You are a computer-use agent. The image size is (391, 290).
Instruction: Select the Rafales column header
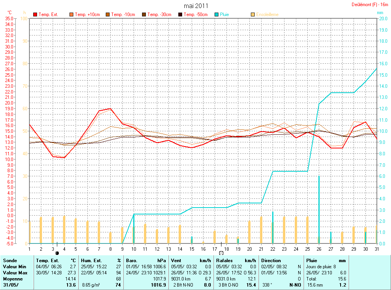pyautogui.click(x=224, y=260)
